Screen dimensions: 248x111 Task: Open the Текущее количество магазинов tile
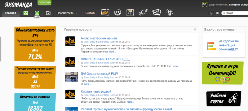(35, 77)
